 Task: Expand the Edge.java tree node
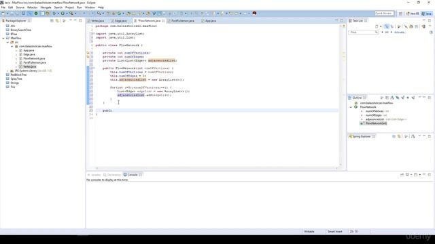coord(16,54)
